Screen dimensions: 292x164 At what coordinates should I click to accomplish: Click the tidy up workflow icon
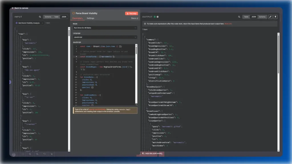coord(52,154)
